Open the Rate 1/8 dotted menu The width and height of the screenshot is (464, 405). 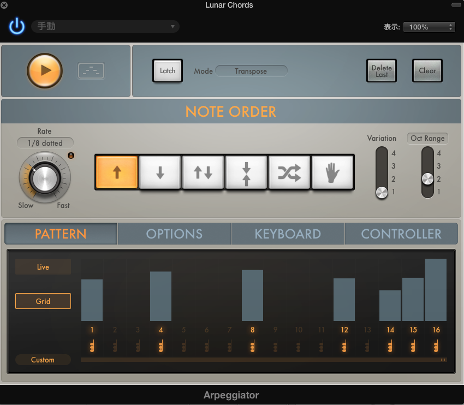point(45,143)
